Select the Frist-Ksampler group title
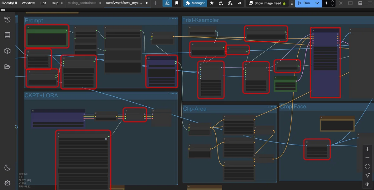The width and height of the screenshot is (374, 190). pos(200,20)
